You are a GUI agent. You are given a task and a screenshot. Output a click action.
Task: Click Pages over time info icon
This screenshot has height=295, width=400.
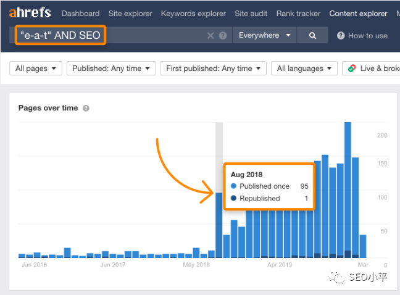click(x=86, y=108)
